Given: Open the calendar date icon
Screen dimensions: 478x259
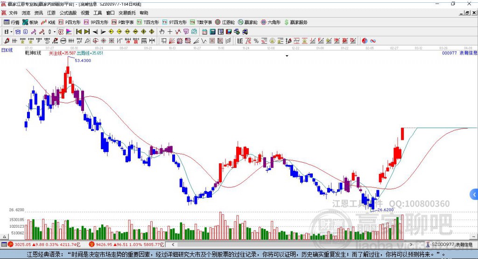Looking at the screenshot, I should point(204,32).
